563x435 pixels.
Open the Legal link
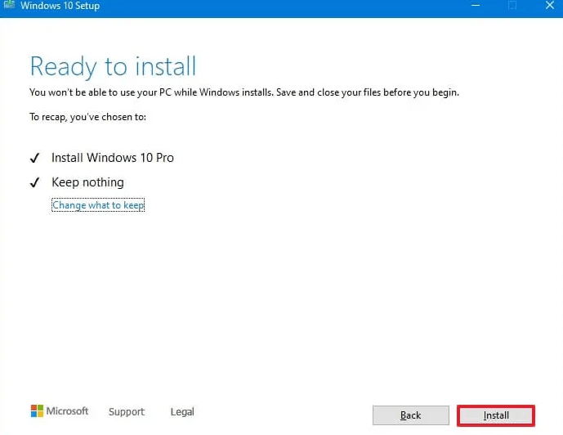point(182,411)
